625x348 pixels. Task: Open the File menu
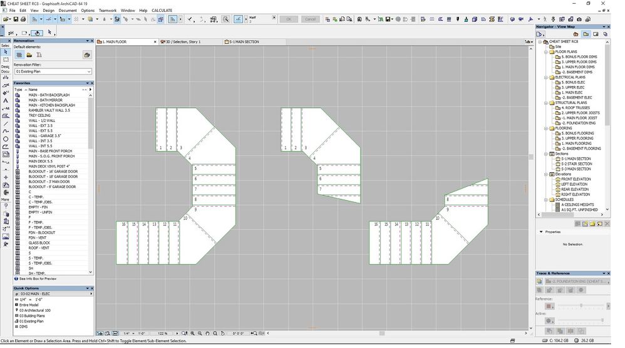(13, 11)
